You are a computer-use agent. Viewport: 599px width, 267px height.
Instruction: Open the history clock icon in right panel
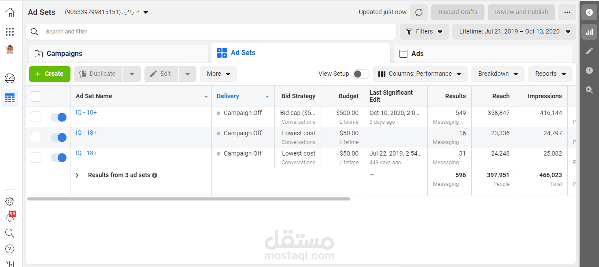(x=589, y=70)
